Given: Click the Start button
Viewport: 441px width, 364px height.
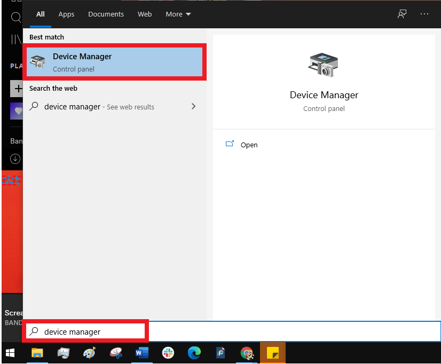Looking at the screenshot, I should tap(11, 353).
